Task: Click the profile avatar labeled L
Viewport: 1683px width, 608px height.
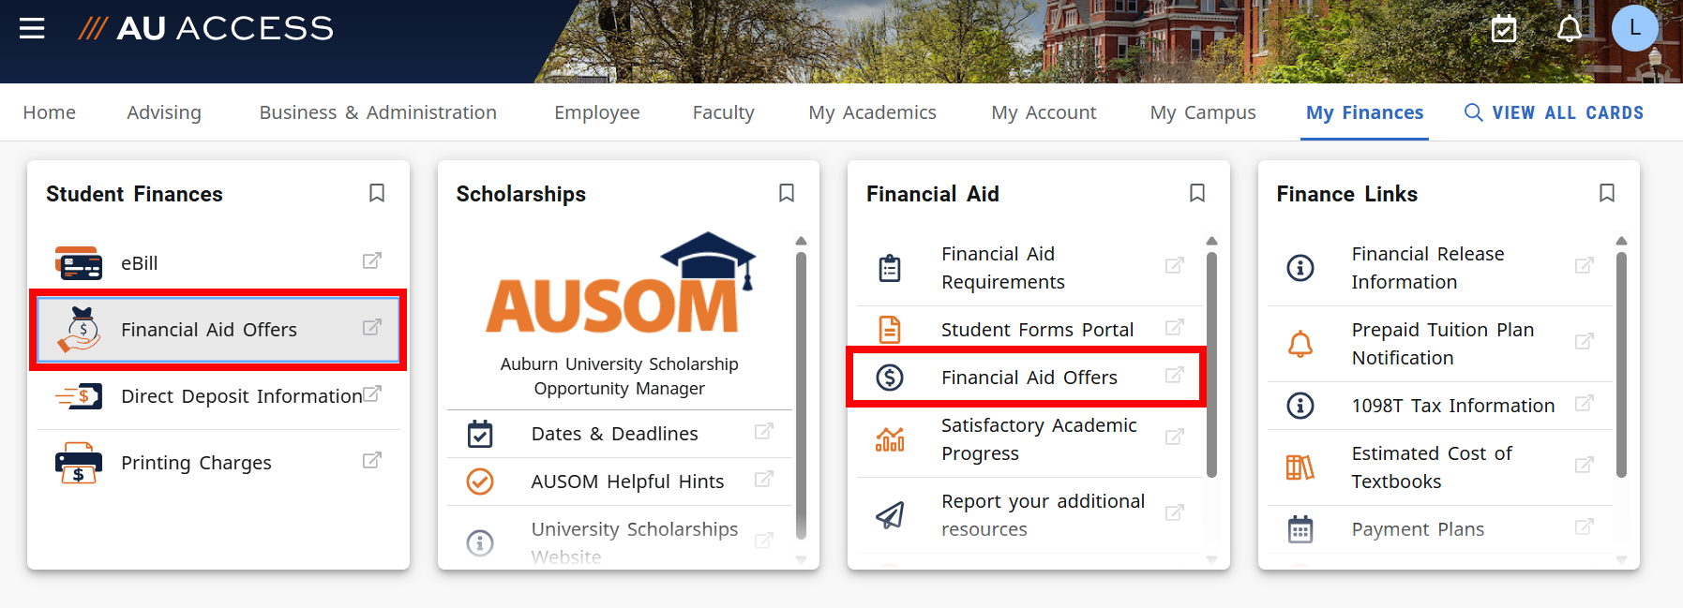Action: click(x=1634, y=28)
